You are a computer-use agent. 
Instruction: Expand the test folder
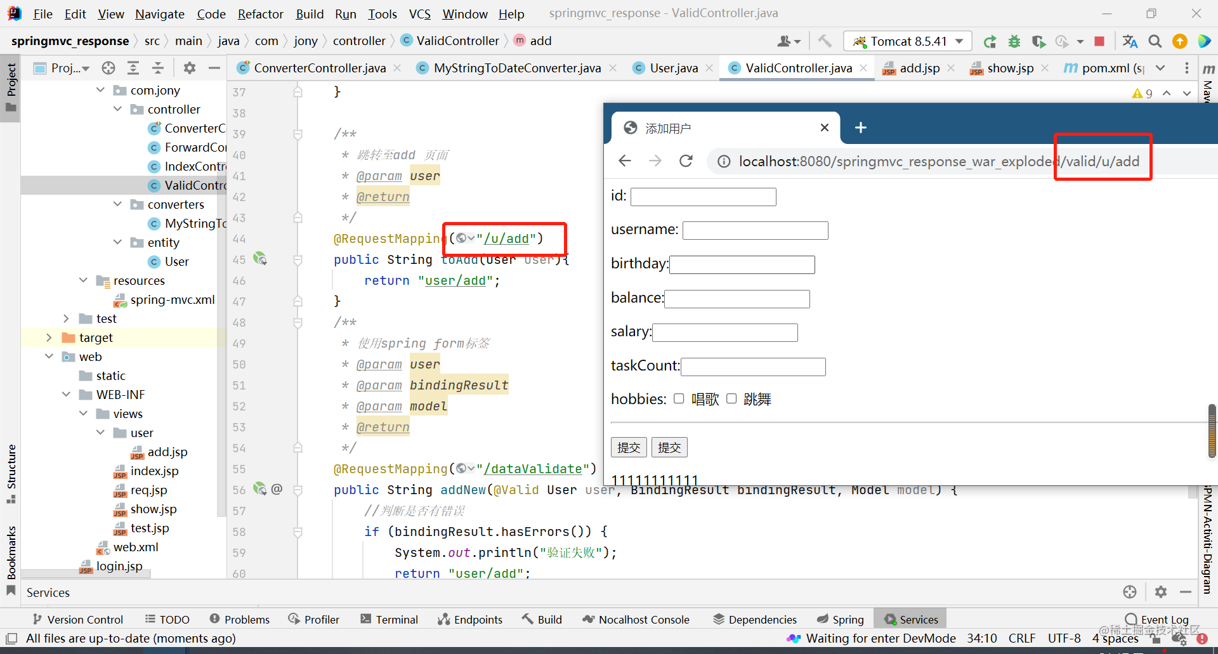(66, 318)
